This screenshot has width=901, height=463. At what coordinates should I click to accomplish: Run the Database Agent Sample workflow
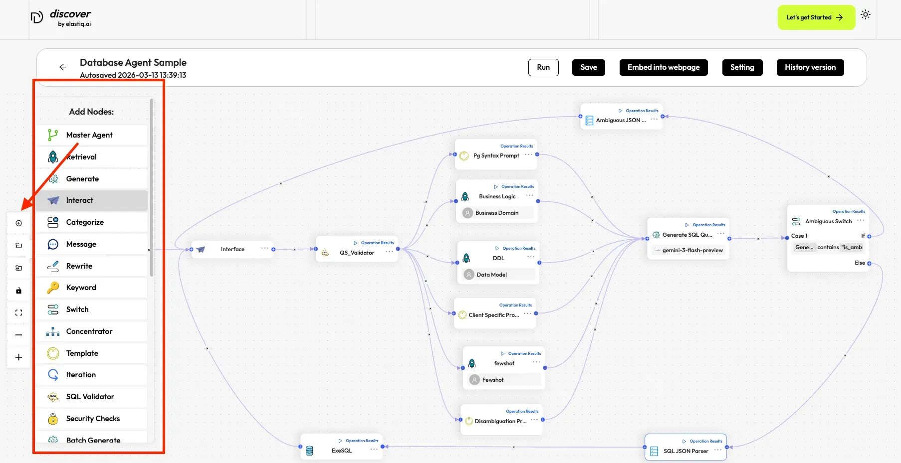[543, 67]
